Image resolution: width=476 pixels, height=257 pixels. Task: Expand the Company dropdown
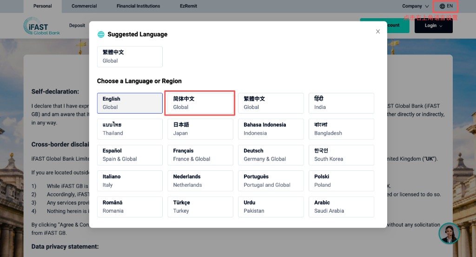[x=415, y=6]
